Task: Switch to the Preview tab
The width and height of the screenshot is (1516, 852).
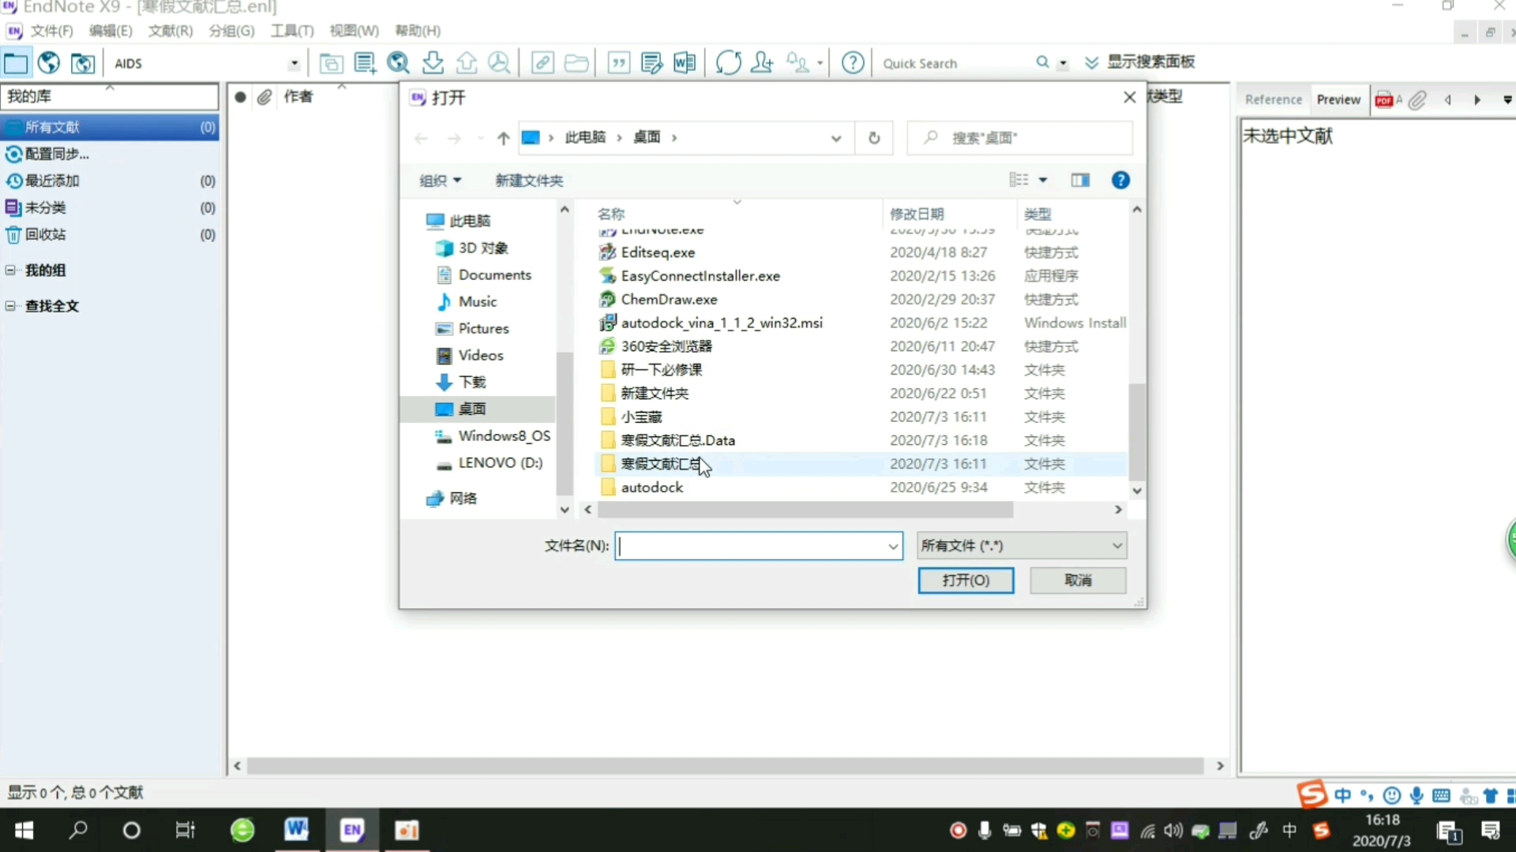Action: point(1338,99)
